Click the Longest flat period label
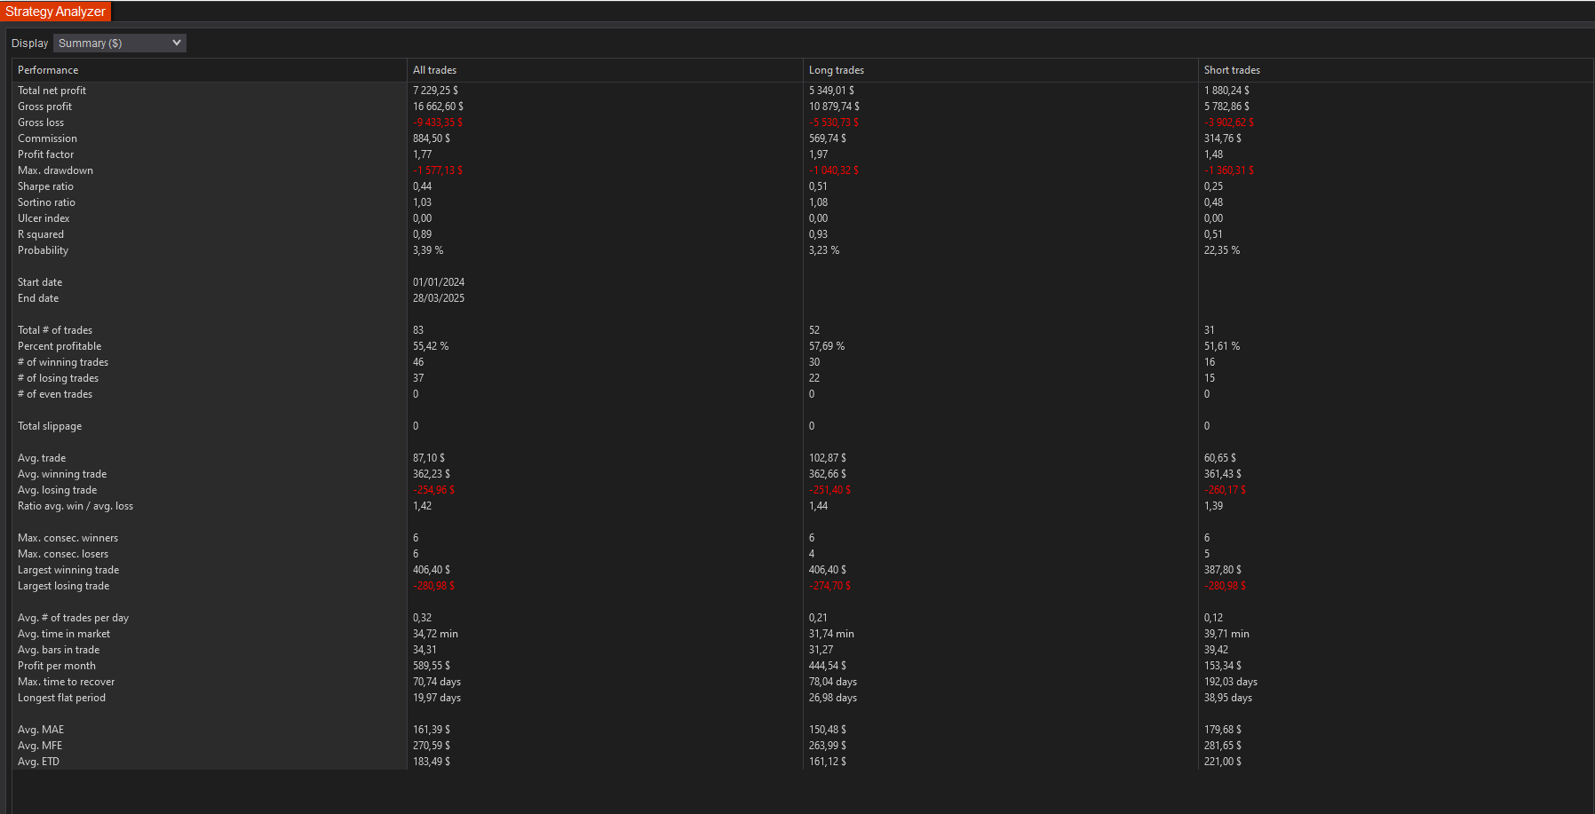Screen dimensions: 1595x814 click(x=61, y=698)
